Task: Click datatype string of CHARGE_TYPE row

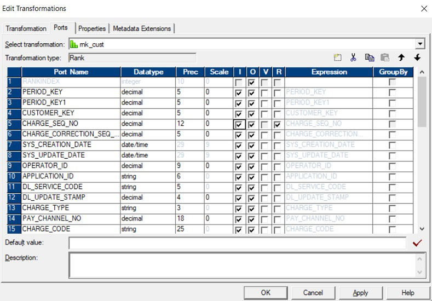Action: click(148, 208)
